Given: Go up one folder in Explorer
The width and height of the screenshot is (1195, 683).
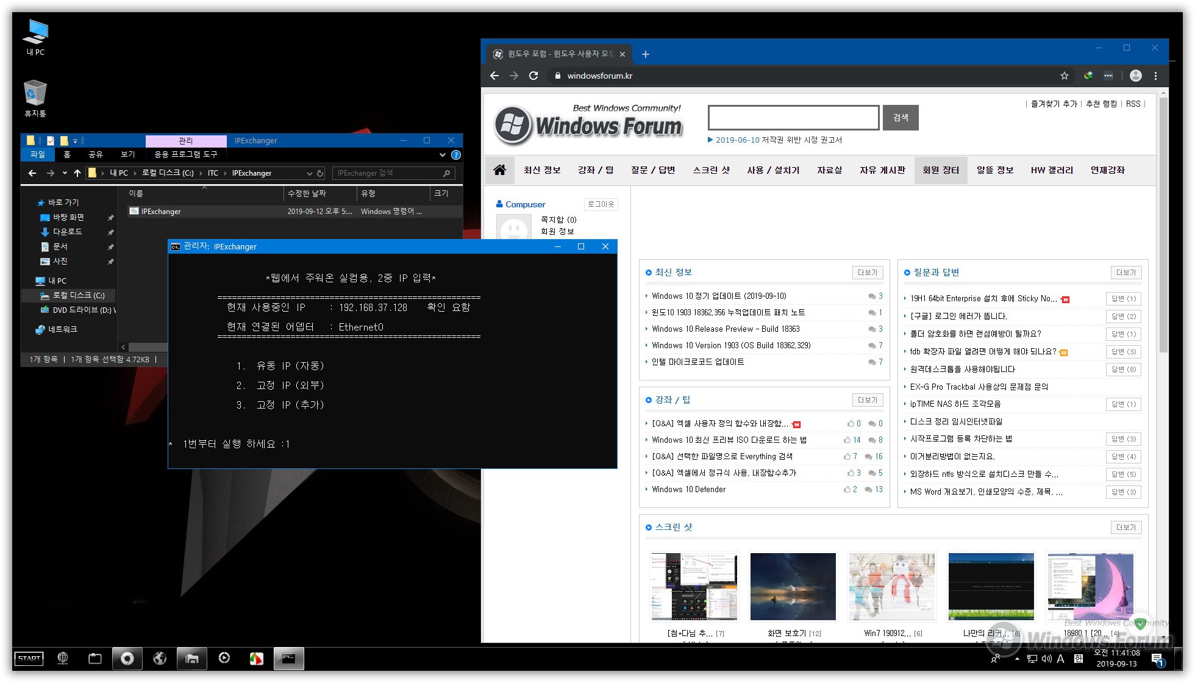Looking at the screenshot, I should tap(77, 173).
